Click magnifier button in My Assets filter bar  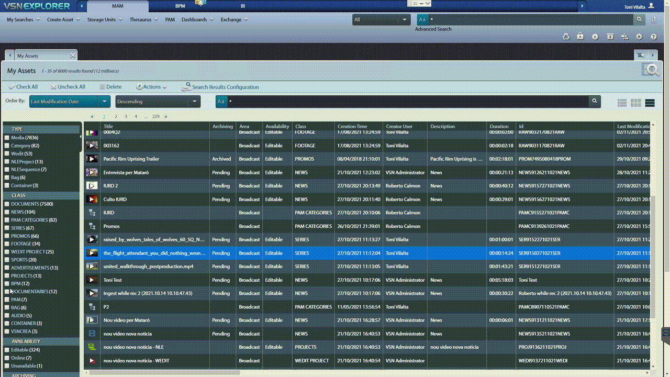(594, 102)
